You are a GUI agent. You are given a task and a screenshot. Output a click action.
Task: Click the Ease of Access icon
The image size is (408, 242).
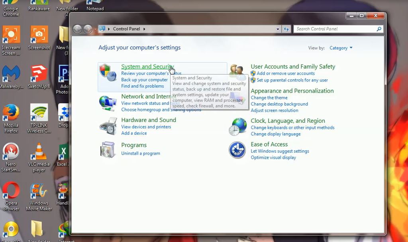237,150
